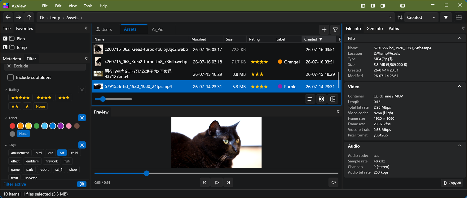Switch to the thumbnail grid view
The height and width of the screenshot is (198, 467).
(321, 99)
